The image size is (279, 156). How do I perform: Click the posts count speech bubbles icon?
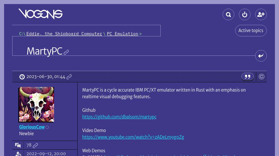click(18, 145)
